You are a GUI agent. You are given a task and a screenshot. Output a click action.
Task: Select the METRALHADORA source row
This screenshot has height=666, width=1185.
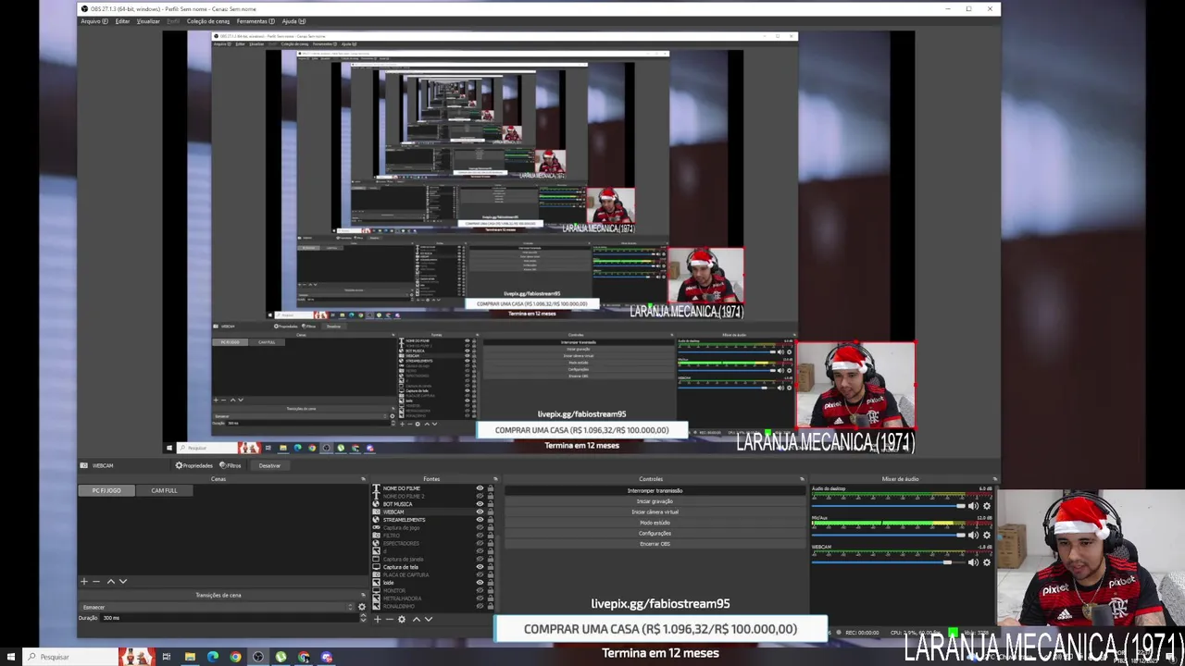click(x=432, y=598)
